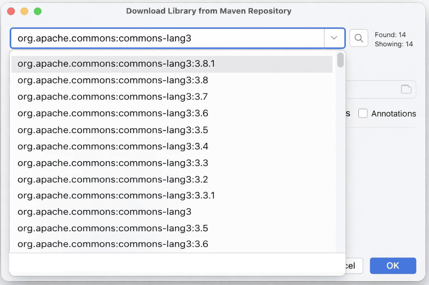Pick the commons-lang3:3.3.1 entry
Screen dimensions: 429x285
click(x=117, y=195)
